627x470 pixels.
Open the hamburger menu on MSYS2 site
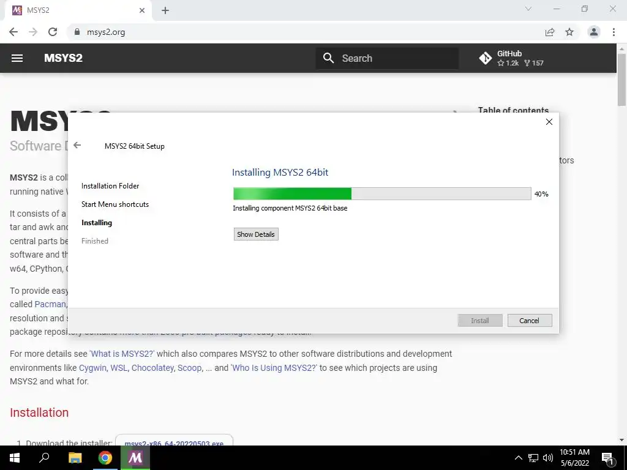[17, 58]
